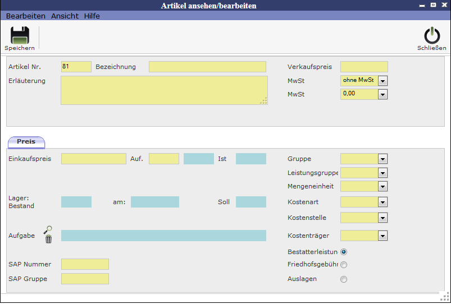This screenshot has height=304, width=451.
Task: Open the Kostenart dropdown list
Action: [383, 202]
